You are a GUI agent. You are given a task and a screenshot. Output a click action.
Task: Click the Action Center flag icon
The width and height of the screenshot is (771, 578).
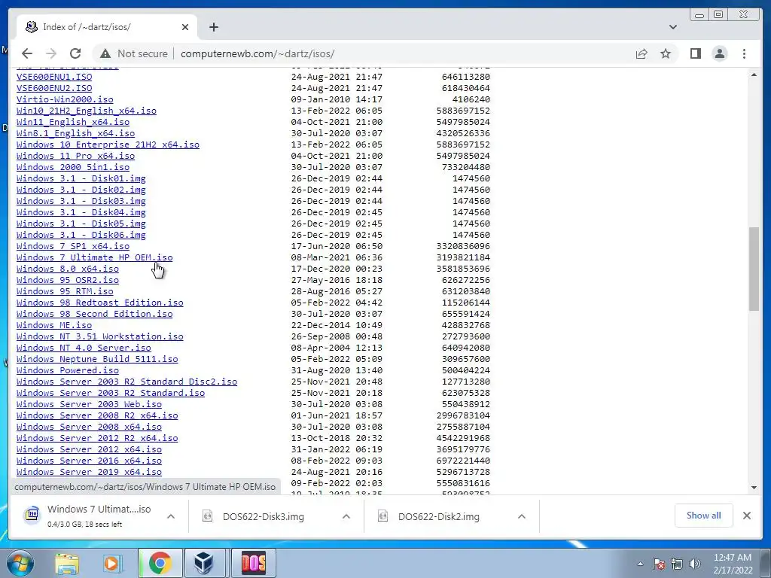click(x=658, y=564)
